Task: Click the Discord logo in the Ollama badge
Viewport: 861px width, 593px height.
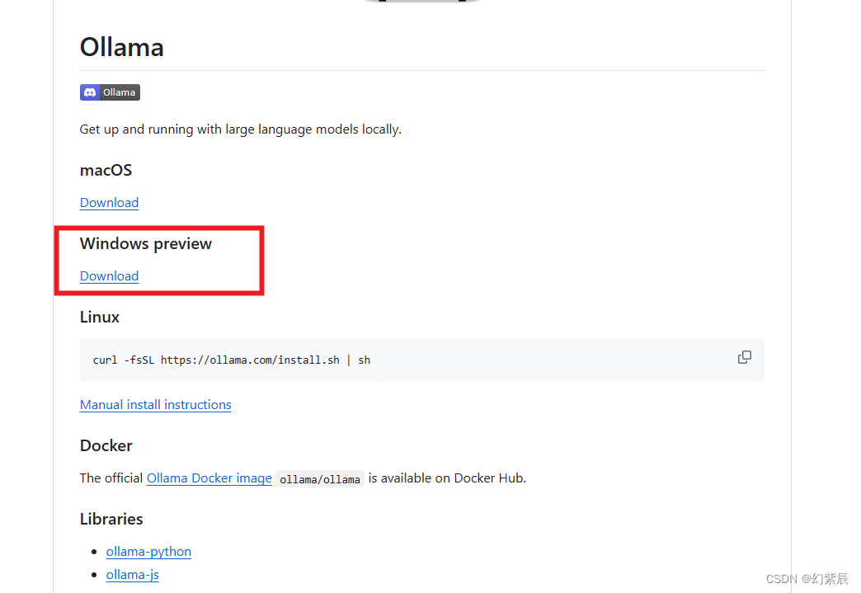Action: (x=90, y=92)
